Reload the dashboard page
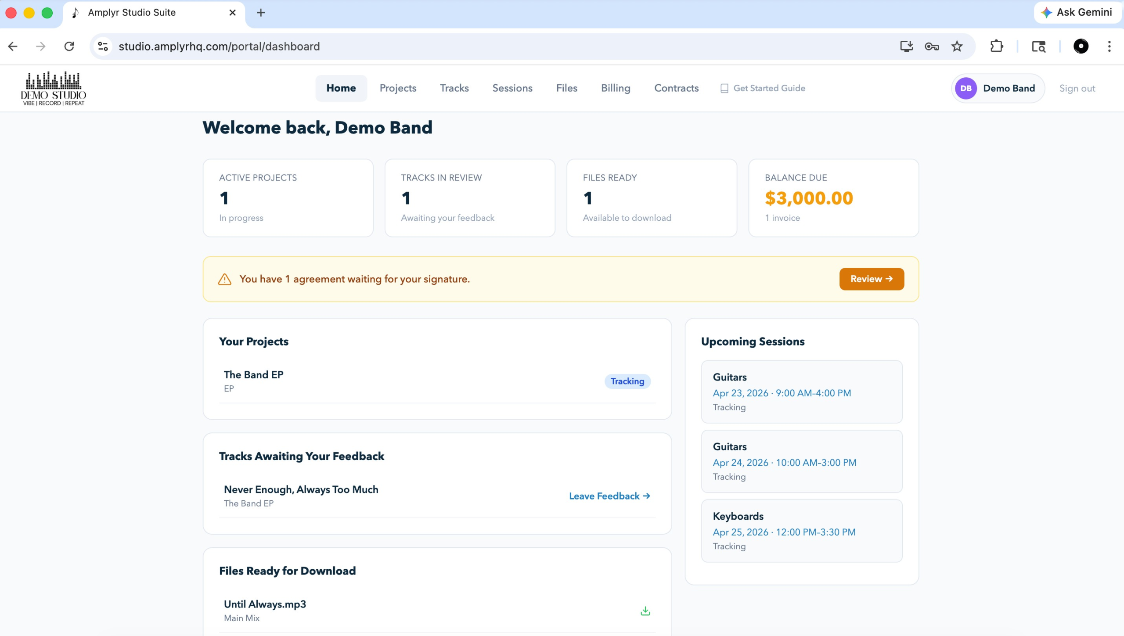 69,46
